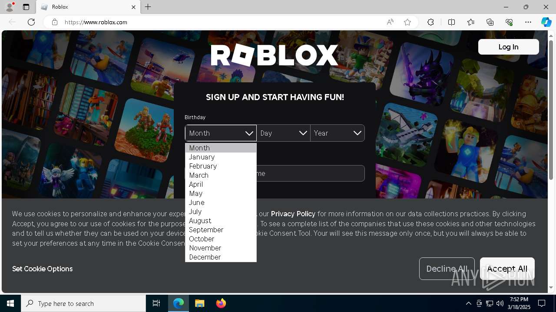Open Browser essentials heart icon

point(509,22)
